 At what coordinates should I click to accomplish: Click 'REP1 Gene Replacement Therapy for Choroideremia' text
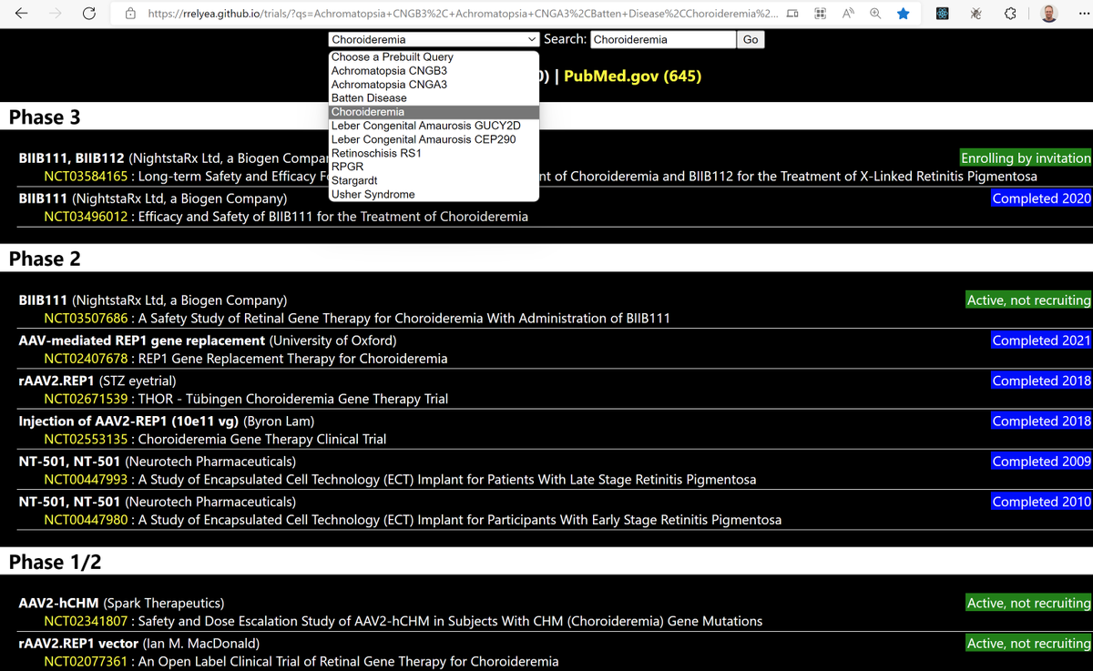pyautogui.click(x=293, y=359)
